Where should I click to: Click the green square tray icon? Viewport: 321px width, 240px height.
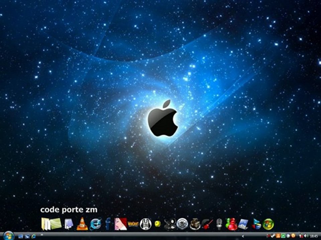coord(283,236)
